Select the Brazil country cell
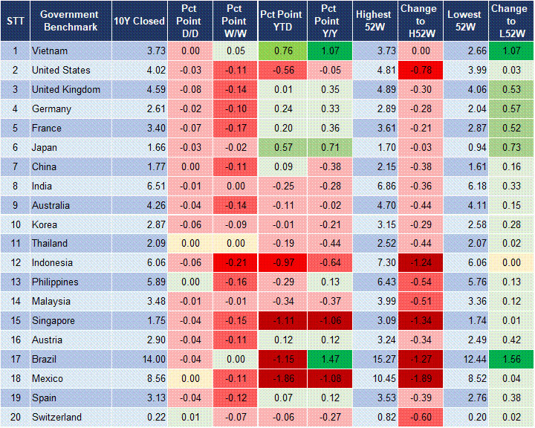535x428 pixels. tap(45, 360)
